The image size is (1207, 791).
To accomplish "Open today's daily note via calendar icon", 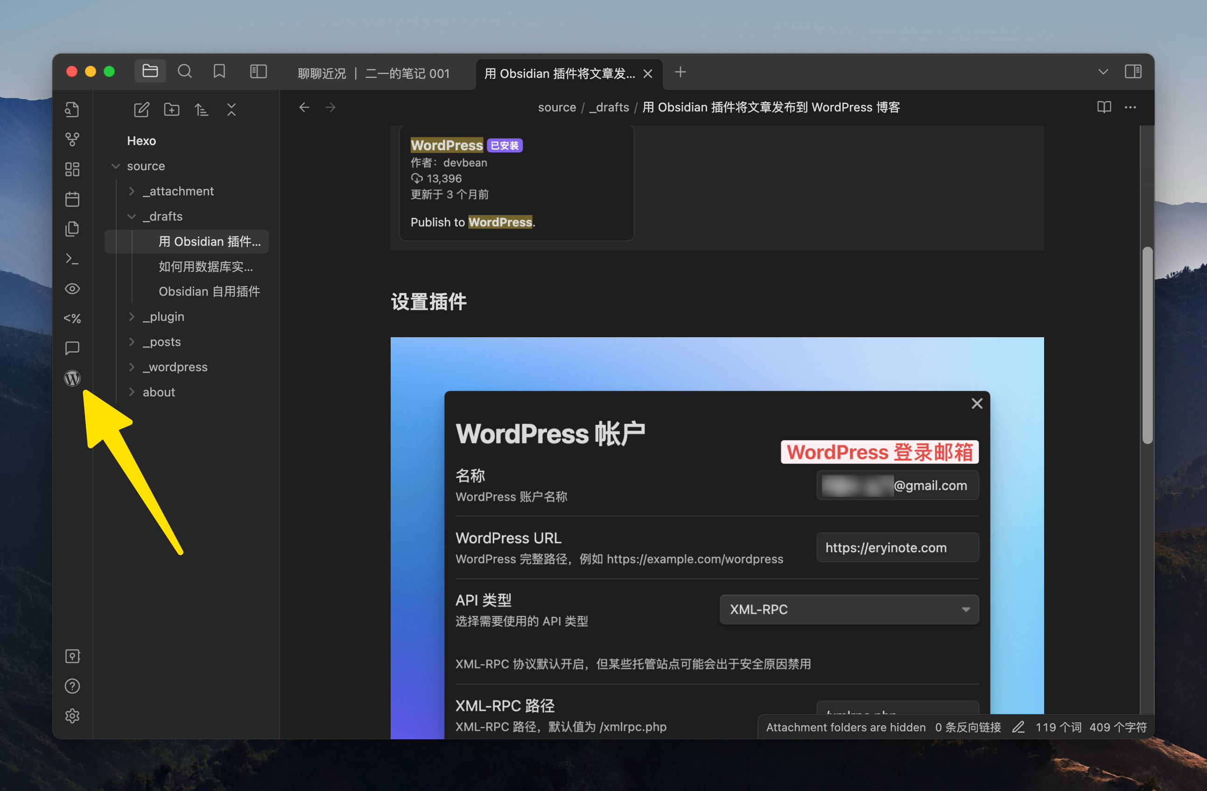I will coord(72,199).
